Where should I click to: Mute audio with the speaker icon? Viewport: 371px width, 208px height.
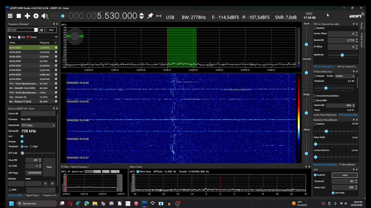pos(45,16)
